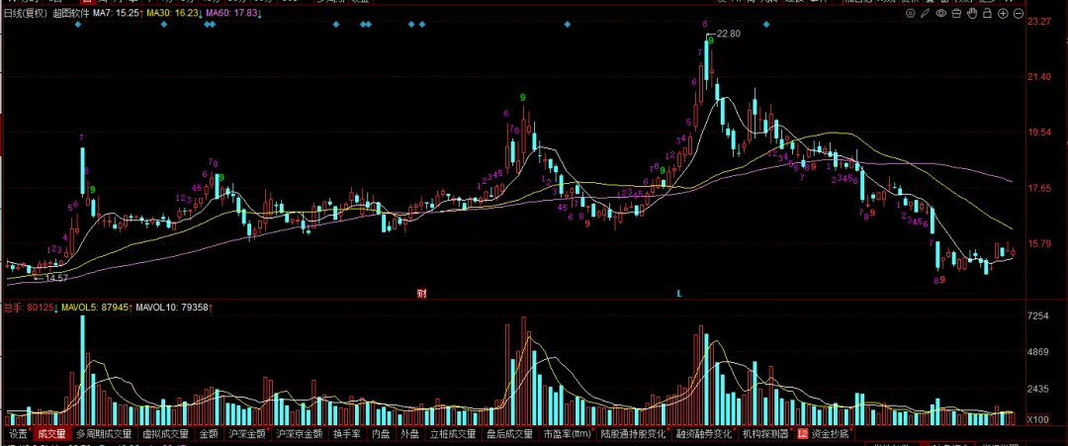Select the 金额 tab
The width and height of the screenshot is (1068, 446).
209,433
